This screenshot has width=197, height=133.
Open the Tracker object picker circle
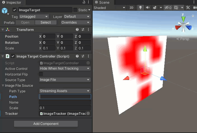point(88,114)
